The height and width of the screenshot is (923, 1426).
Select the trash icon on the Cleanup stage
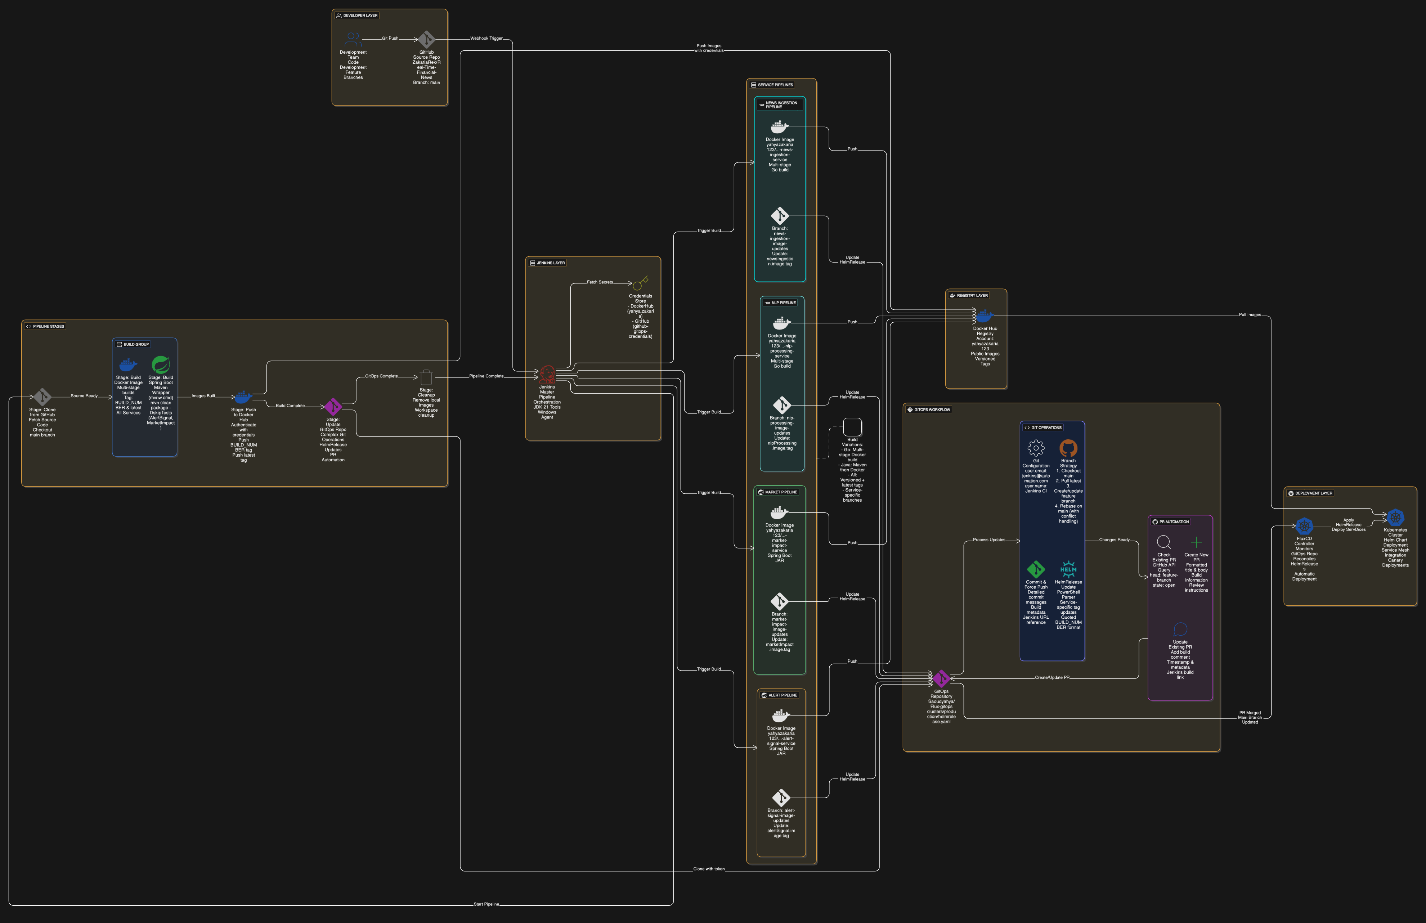(x=425, y=377)
